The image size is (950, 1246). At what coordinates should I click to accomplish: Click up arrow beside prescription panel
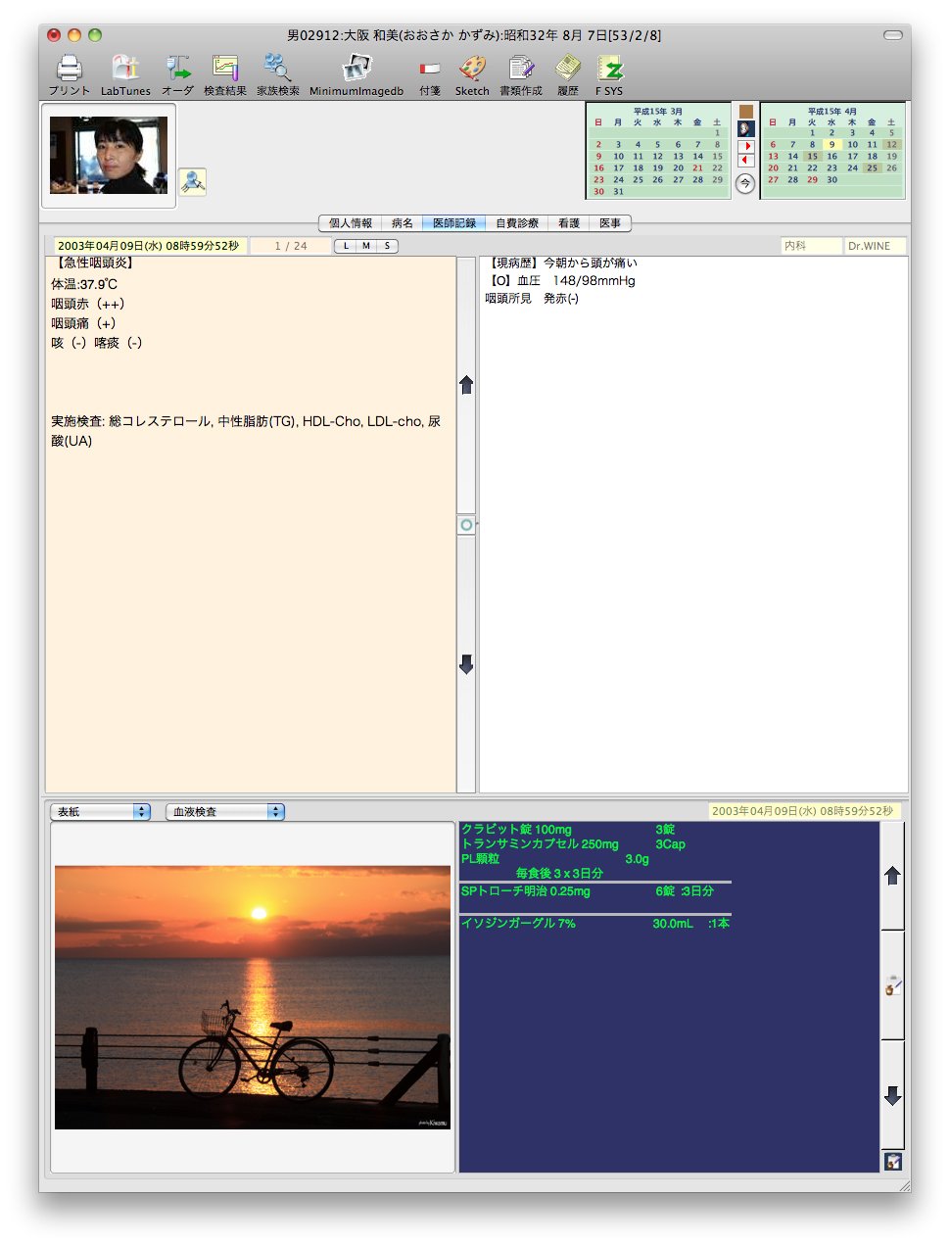click(x=892, y=876)
